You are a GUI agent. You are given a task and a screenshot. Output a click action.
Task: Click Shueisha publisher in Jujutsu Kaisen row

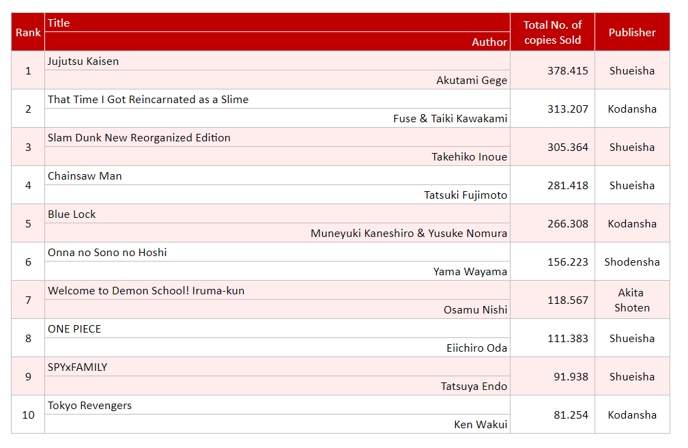[632, 71]
